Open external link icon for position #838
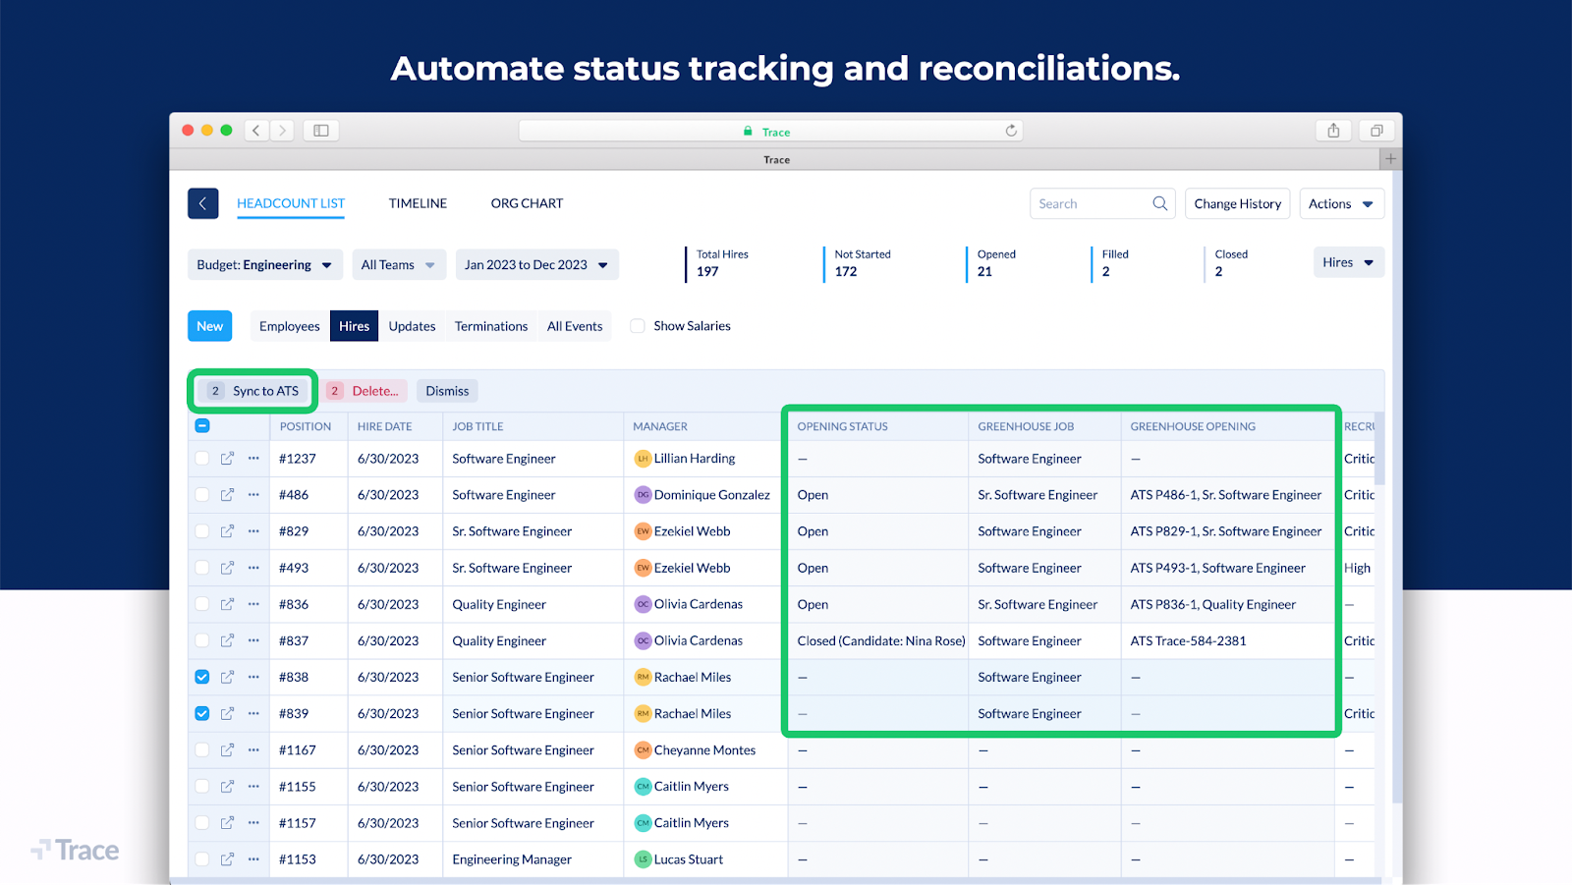 [227, 677]
